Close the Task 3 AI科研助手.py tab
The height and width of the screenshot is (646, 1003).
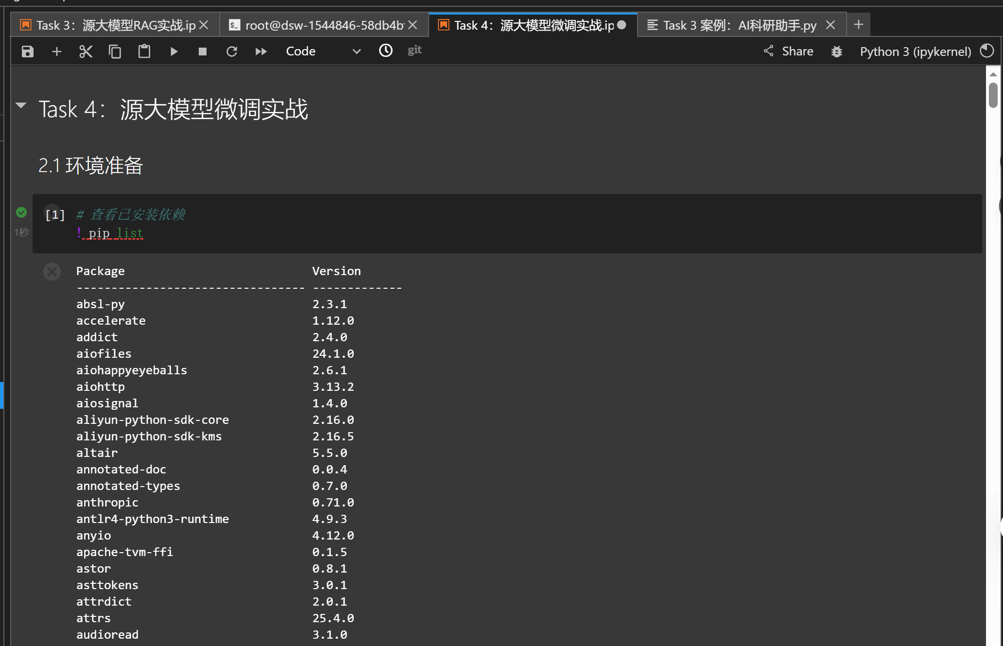830,25
